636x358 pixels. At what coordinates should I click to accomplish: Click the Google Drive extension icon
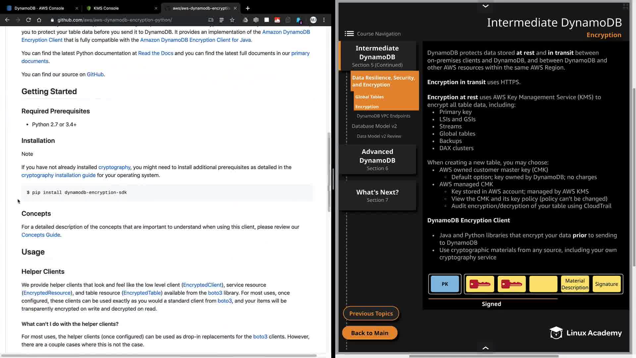[x=245, y=20]
